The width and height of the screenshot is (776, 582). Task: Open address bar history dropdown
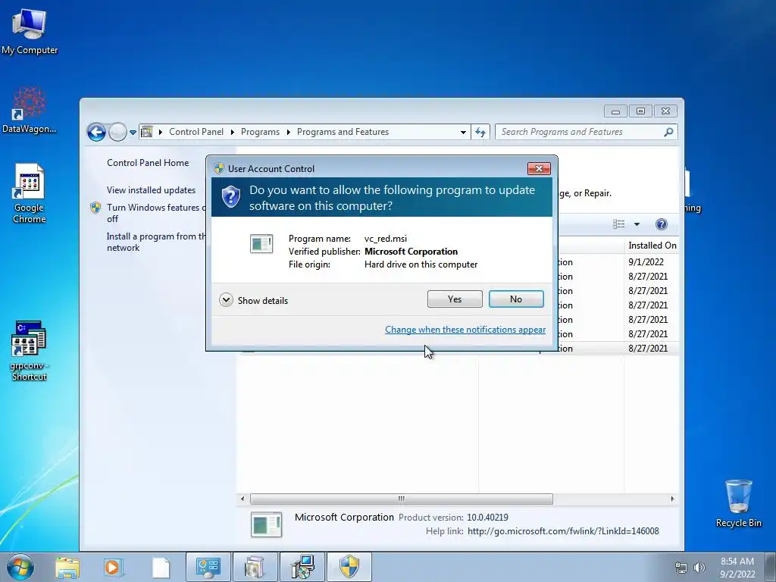click(x=463, y=132)
